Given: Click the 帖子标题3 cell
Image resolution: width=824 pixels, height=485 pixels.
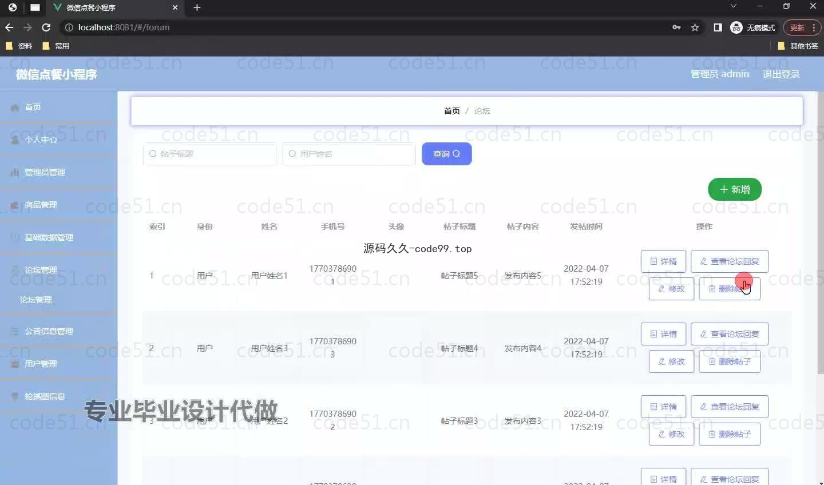Looking at the screenshot, I should pyautogui.click(x=459, y=421).
